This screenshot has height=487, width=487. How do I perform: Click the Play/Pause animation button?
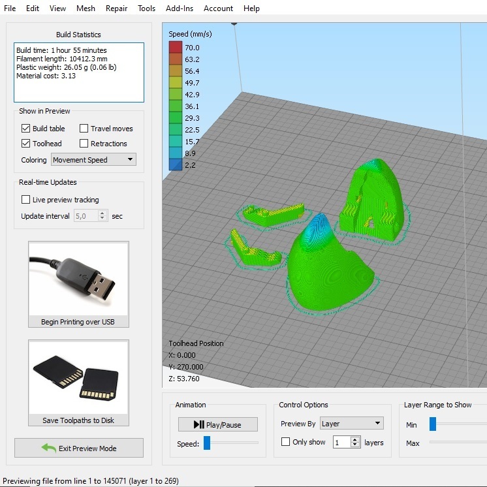click(218, 424)
